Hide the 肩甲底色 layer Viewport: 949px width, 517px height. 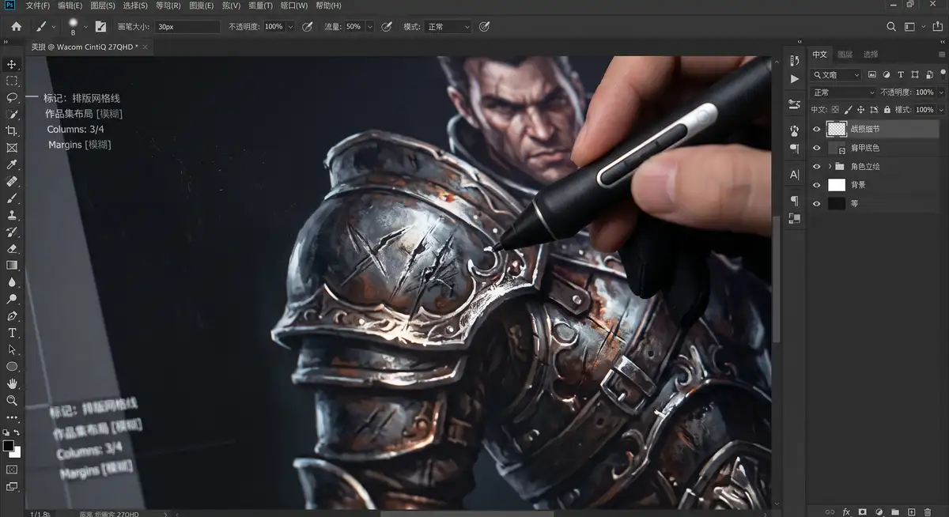click(817, 148)
